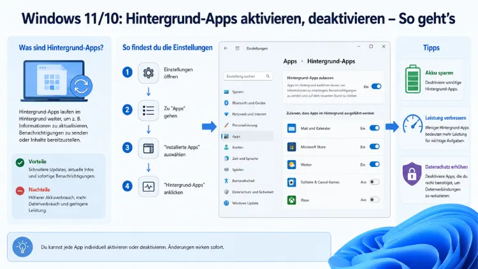The height and width of the screenshot is (269, 478).
Task: Open Personalisierung in the sidebar
Action: pyautogui.click(x=247, y=125)
